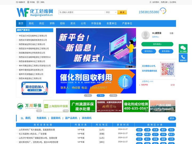Select banner slide indicator 2
This screenshot has height=144, width=192.
click(130, 67)
